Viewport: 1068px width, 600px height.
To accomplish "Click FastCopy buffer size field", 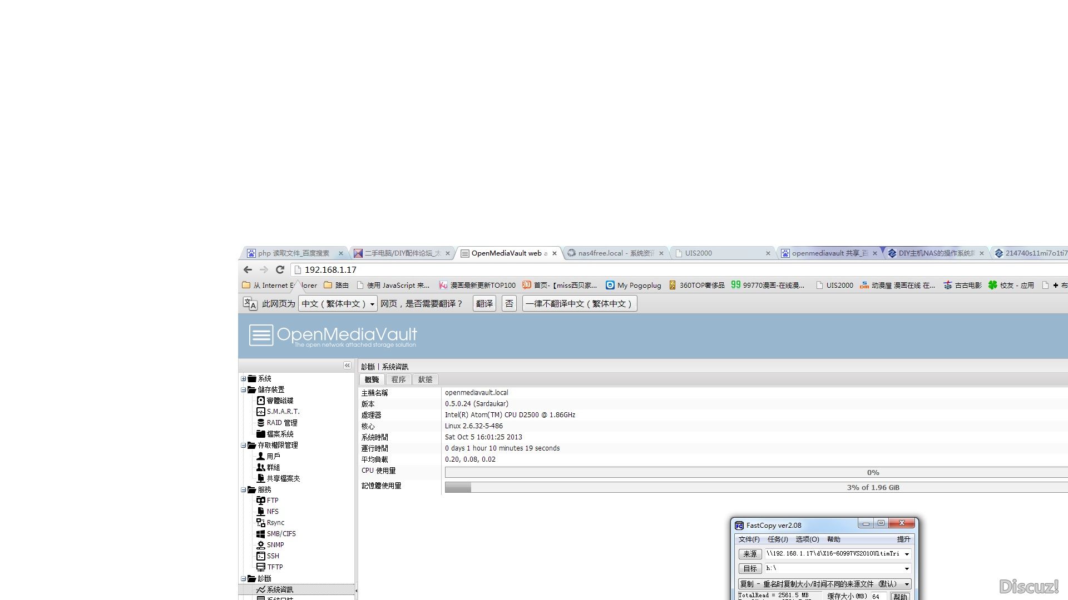I will tap(878, 597).
